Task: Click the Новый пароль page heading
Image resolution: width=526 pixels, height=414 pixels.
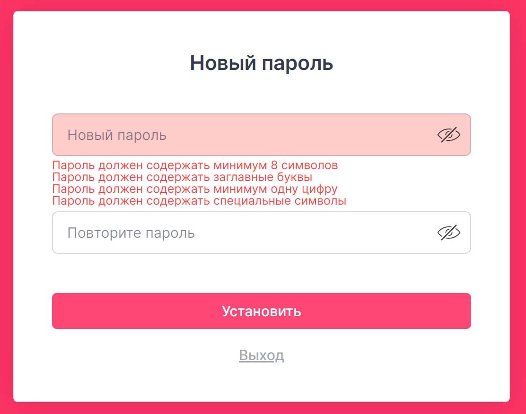Action: 261,63
